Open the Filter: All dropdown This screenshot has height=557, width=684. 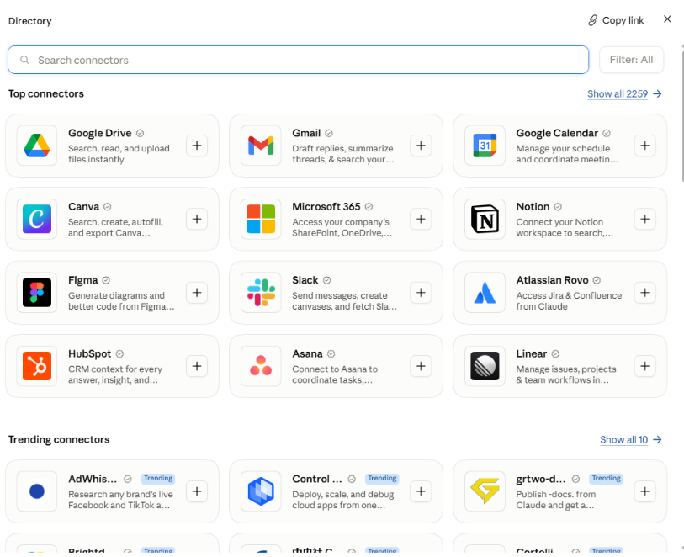631,60
